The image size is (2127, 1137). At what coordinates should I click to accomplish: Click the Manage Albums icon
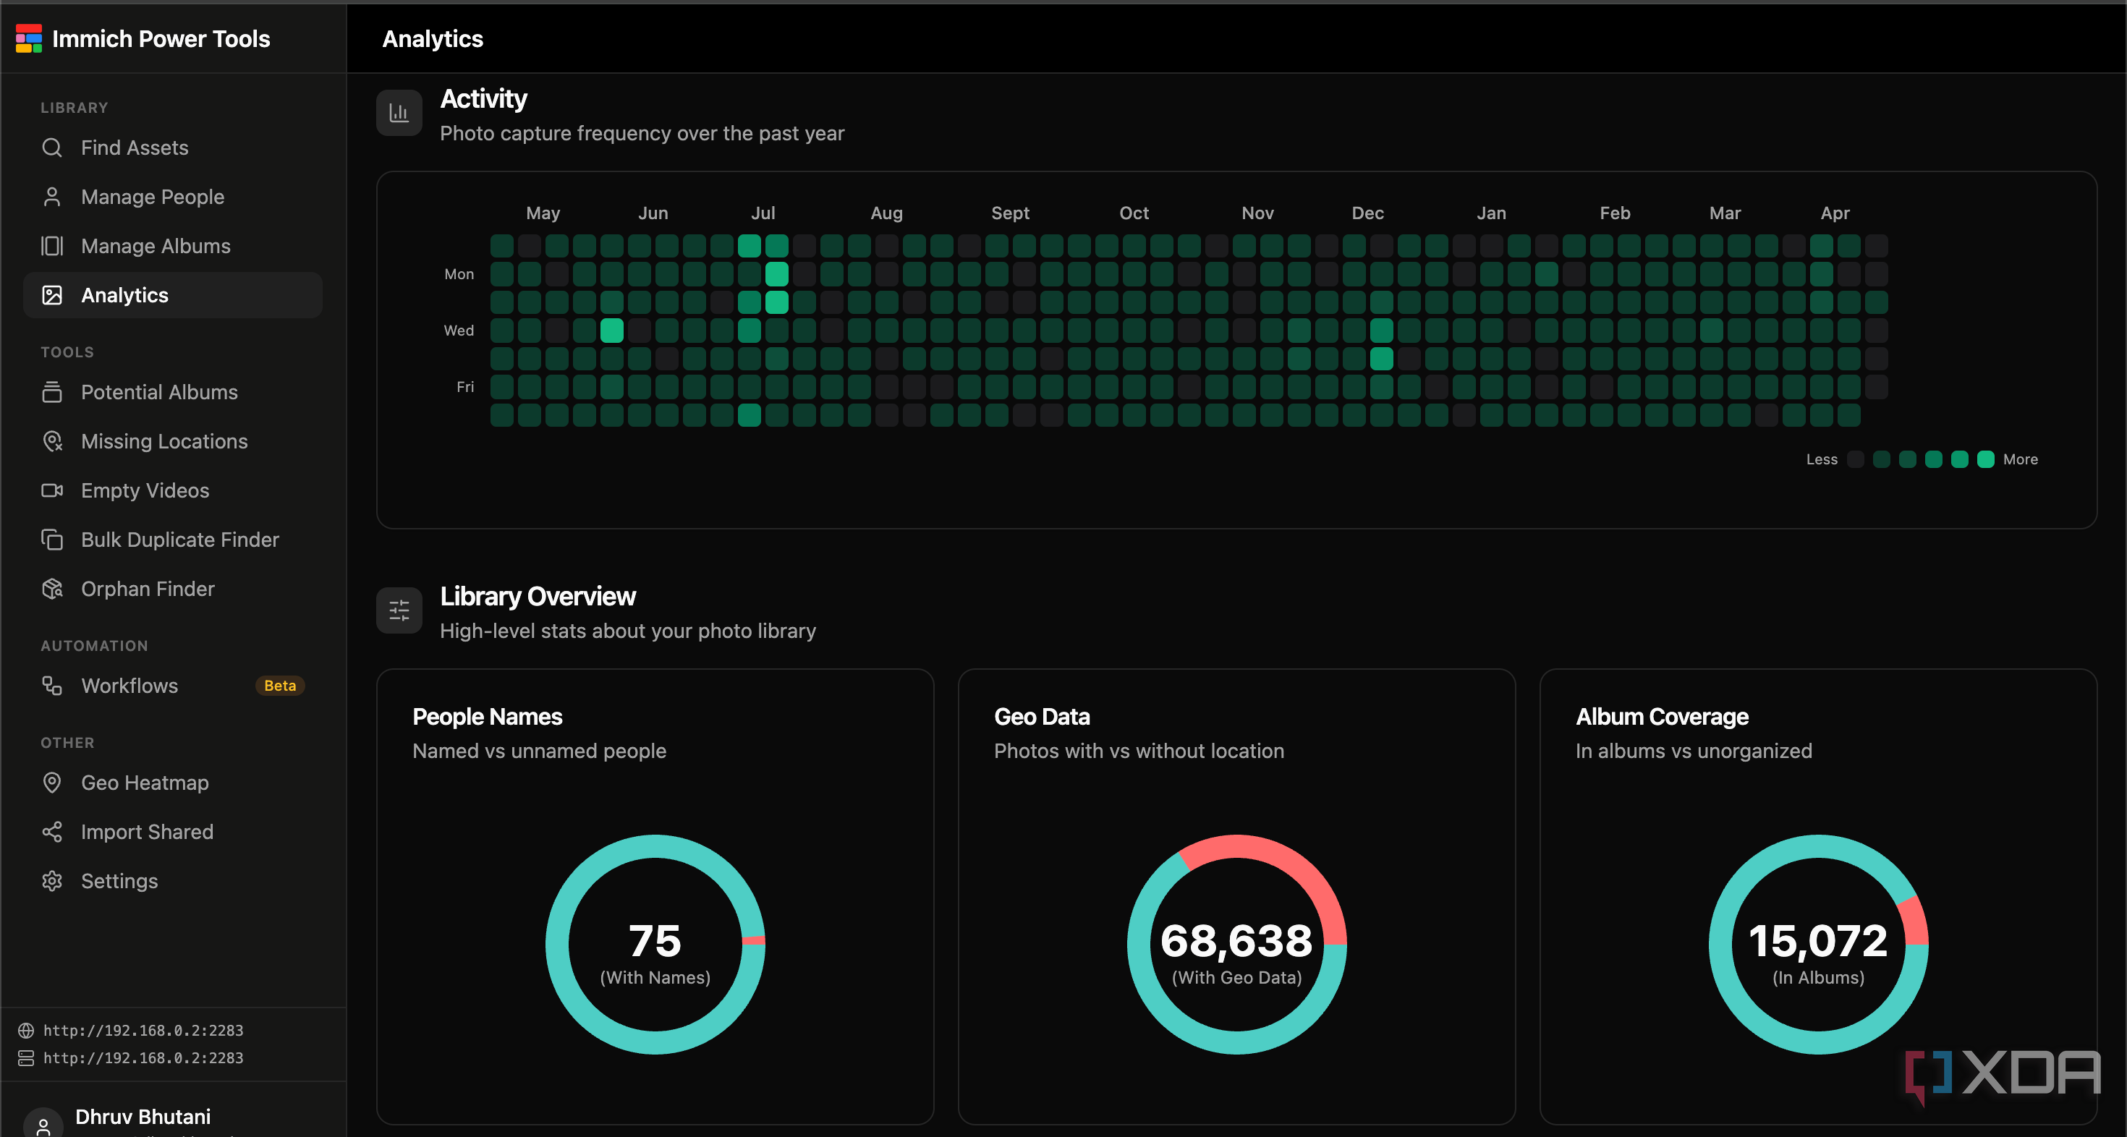pos(52,246)
